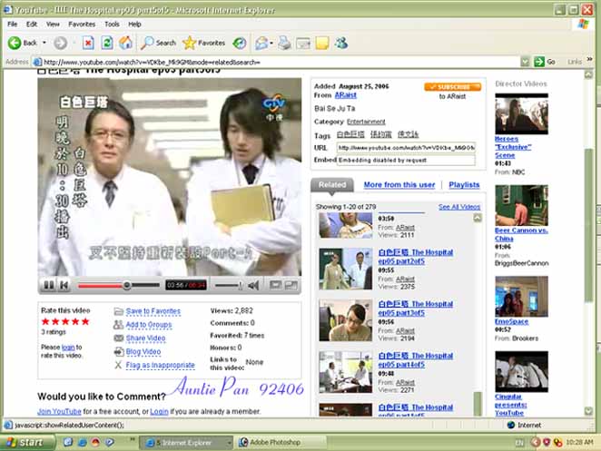Open The Hospital ep05 part2of5 link
The image size is (601, 451).
click(416, 257)
